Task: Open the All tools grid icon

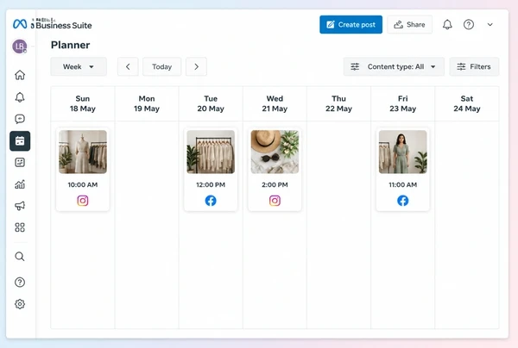Action: (x=20, y=227)
